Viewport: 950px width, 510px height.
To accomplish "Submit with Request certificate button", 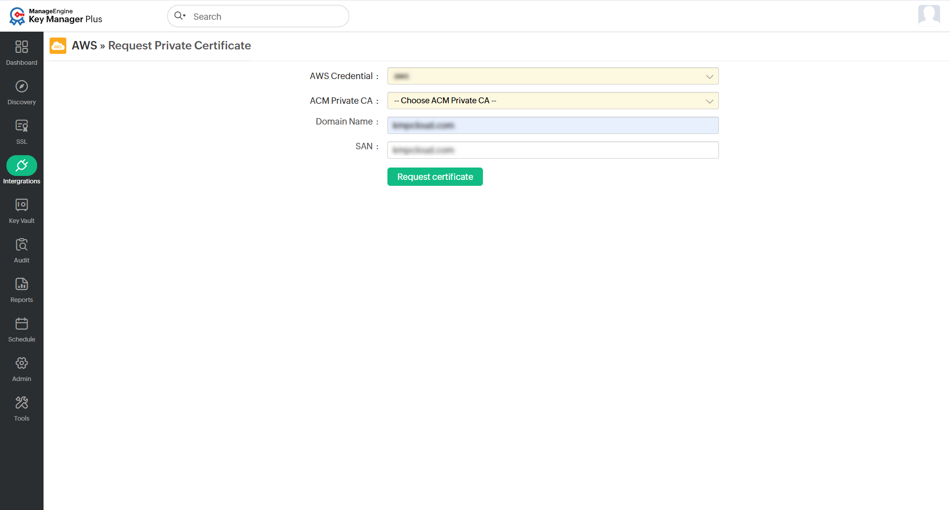I will click(435, 177).
